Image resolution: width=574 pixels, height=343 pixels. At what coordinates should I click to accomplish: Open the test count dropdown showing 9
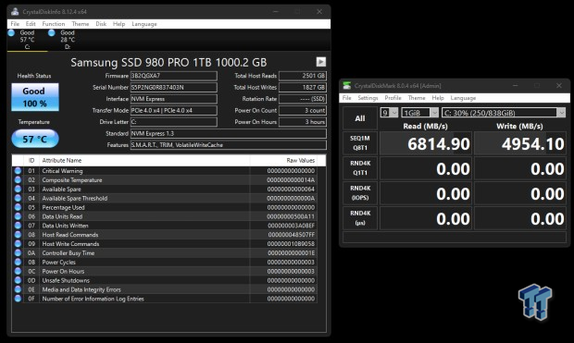[x=389, y=113]
